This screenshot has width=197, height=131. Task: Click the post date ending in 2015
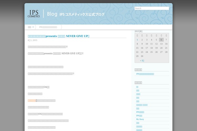pos(33,40)
